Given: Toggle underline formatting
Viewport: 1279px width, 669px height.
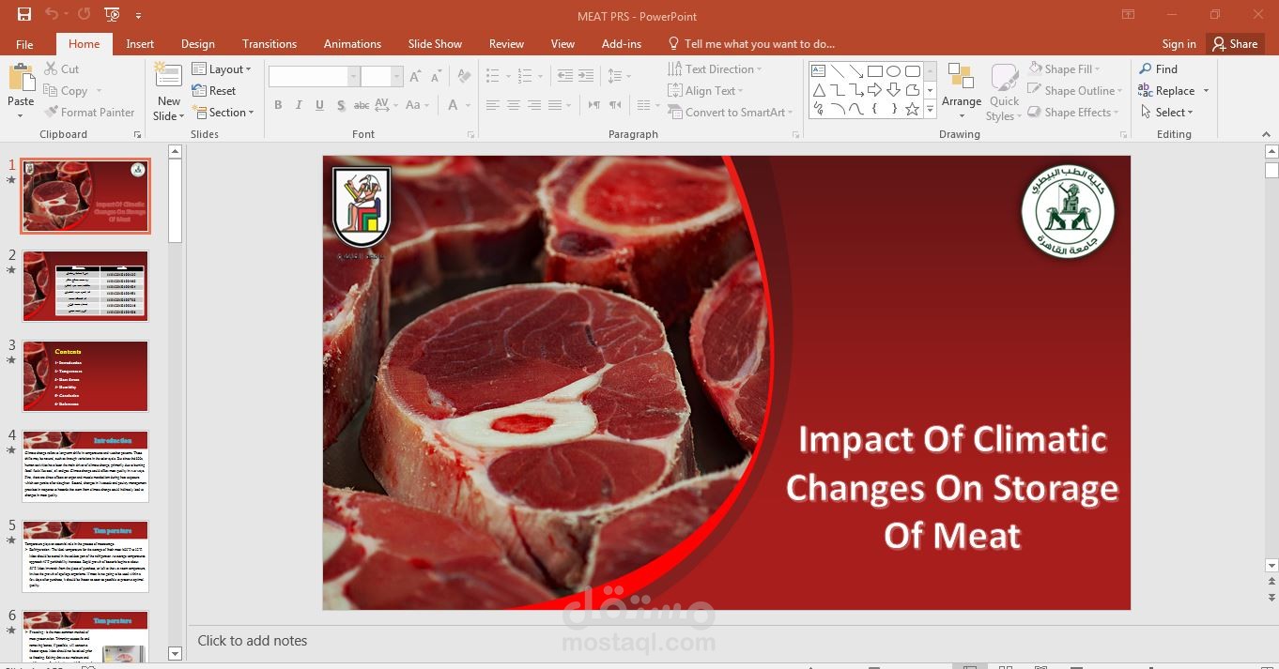Looking at the screenshot, I should (x=319, y=105).
